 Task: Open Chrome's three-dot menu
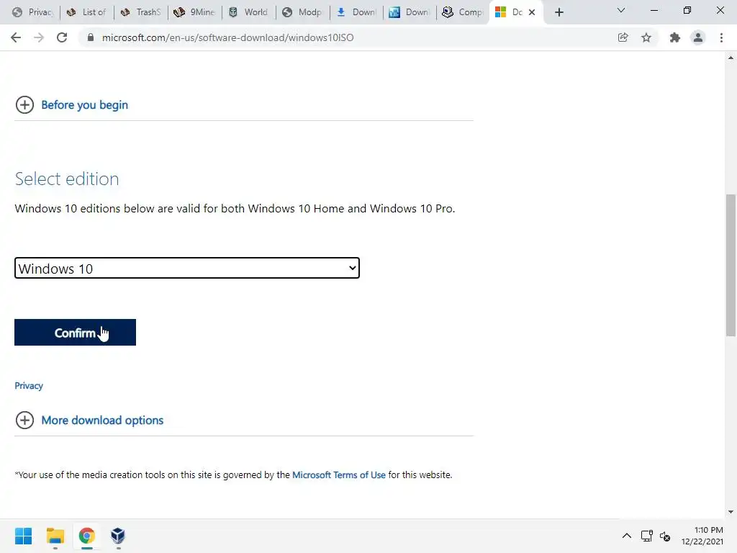pos(721,37)
